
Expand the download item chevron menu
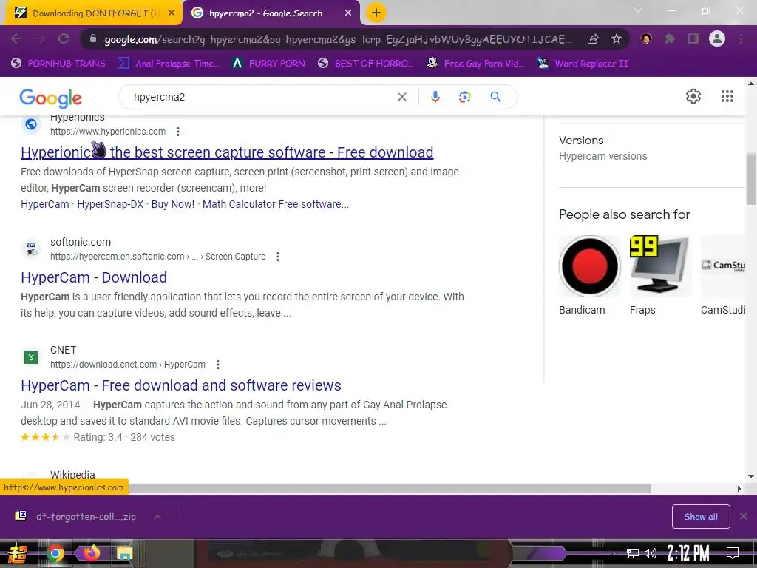coord(157,517)
